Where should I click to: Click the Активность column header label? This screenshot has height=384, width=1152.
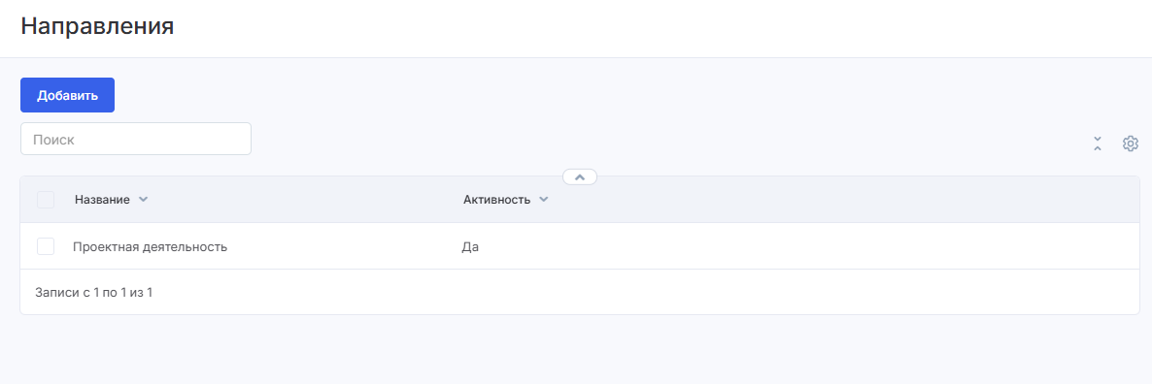click(x=496, y=200)
